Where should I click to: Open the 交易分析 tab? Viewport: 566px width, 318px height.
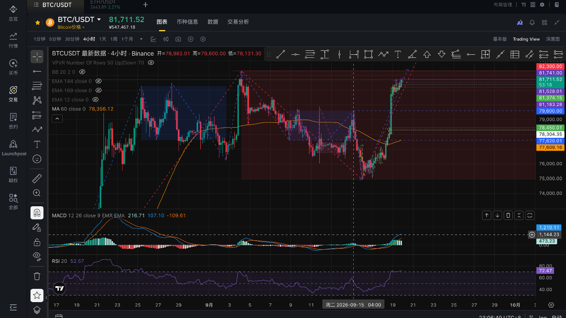pyautogui.click(x=238, y=22)
